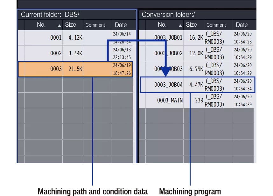273x196 pixels.
Task: Sort Current folder by Size column header
Action: click(x=71, y=25)
